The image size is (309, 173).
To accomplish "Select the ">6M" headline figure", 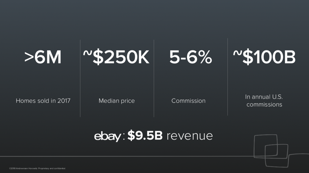I will [43, 57].
